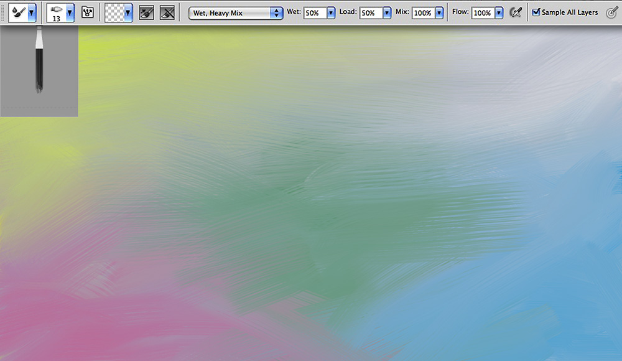Click the brush tip preview labeled 13
This screenshot has height=361, width=622.
pos(57,12)
